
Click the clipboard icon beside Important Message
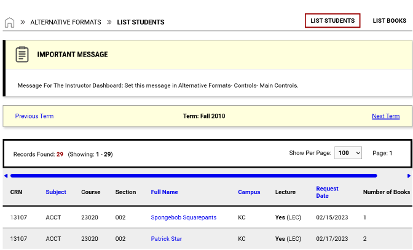click(22, 55)
